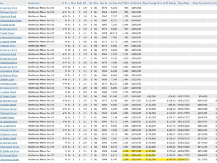Screen dimensions: 217x163
Task: Open the Rosemary Lane listing link
Action: (x=9, y=134)
